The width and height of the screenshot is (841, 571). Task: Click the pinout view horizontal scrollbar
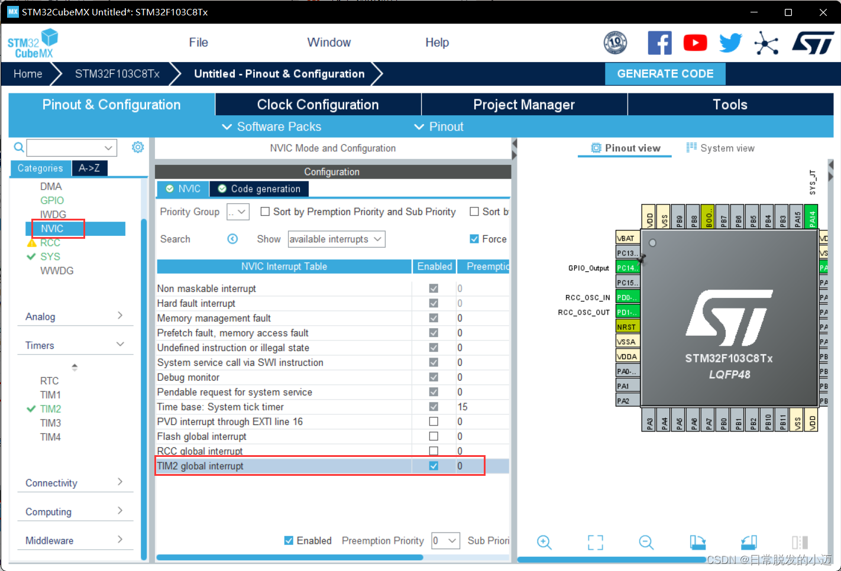point(612,559)
